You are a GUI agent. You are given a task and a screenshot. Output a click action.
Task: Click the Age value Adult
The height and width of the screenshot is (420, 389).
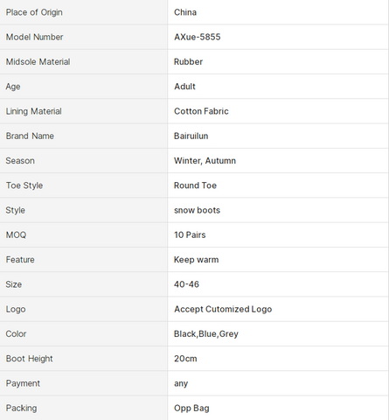[184, 87]
